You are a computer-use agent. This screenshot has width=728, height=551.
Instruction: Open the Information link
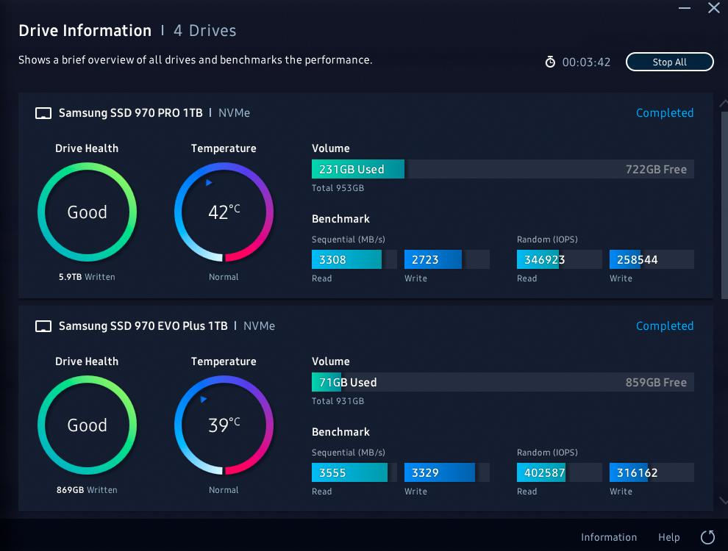tap(609, 537)
